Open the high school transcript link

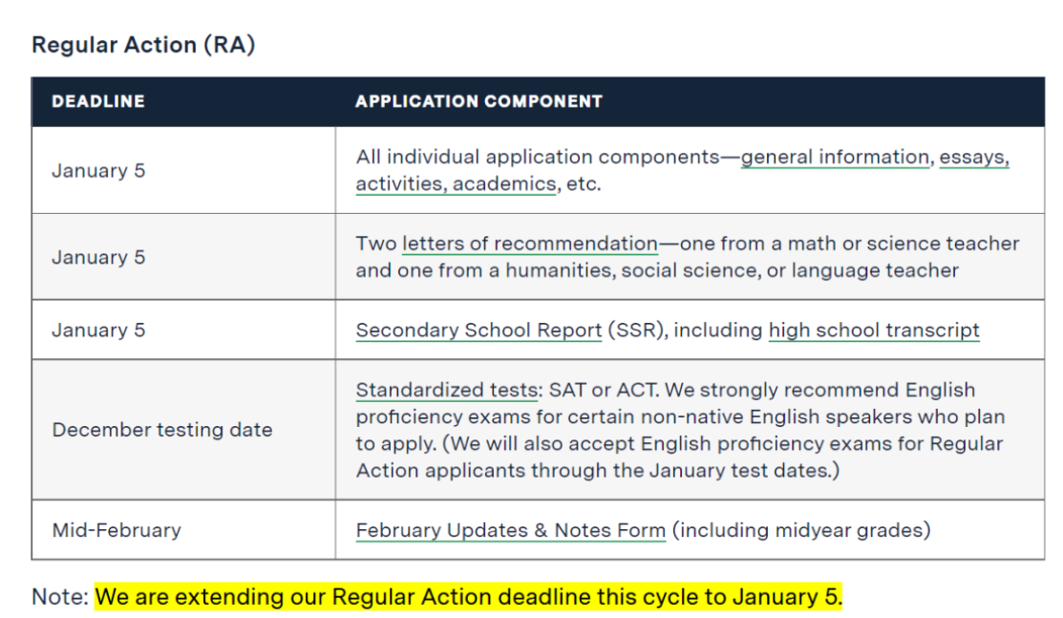[x=874, y=330]
